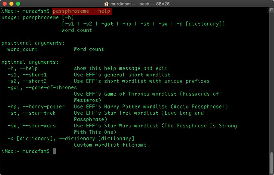Image resolution: width=274 pixels, height=175 pixels.
Task: Click the highlighted 'passphraseme --help' command
Action: click(x=82, y=11)
